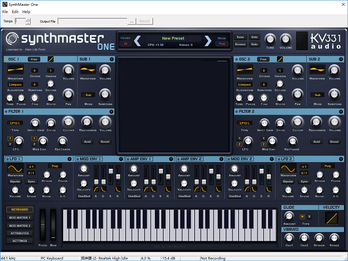Click MOD ENV 1 attack curve icon
Screen dimensions: 348x261
click(96, 189)
